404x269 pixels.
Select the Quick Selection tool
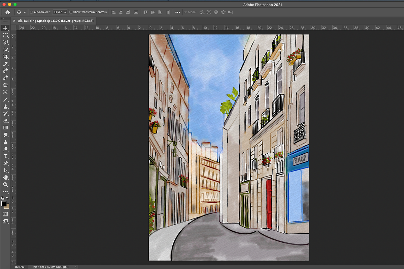point(5,49)
